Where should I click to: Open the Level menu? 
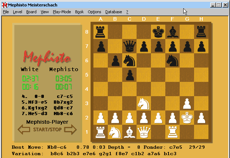(17, 12)
